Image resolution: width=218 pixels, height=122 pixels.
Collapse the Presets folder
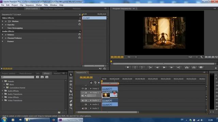point(2,81)
